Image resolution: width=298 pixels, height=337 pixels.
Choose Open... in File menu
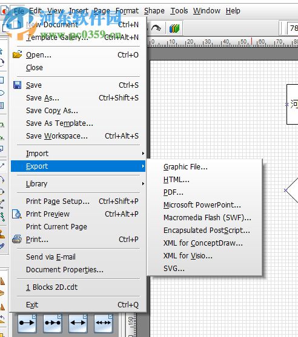[78, 55]
